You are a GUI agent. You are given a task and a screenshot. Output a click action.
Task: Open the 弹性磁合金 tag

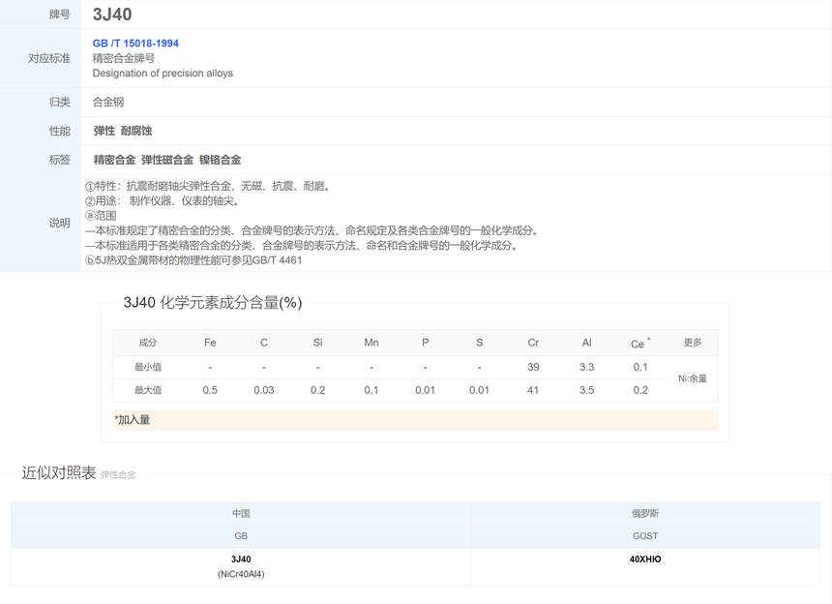167,160
